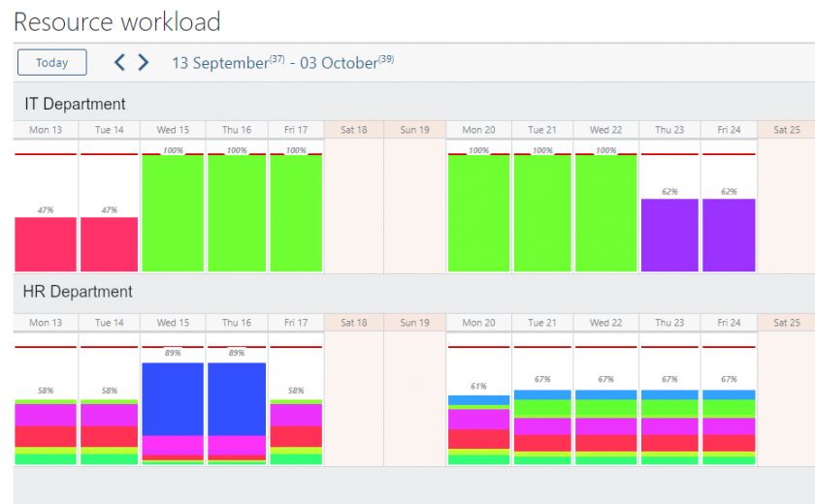
Task: Click IT Department's green 100% bar on Mon 20
Action: pos(478,213)
